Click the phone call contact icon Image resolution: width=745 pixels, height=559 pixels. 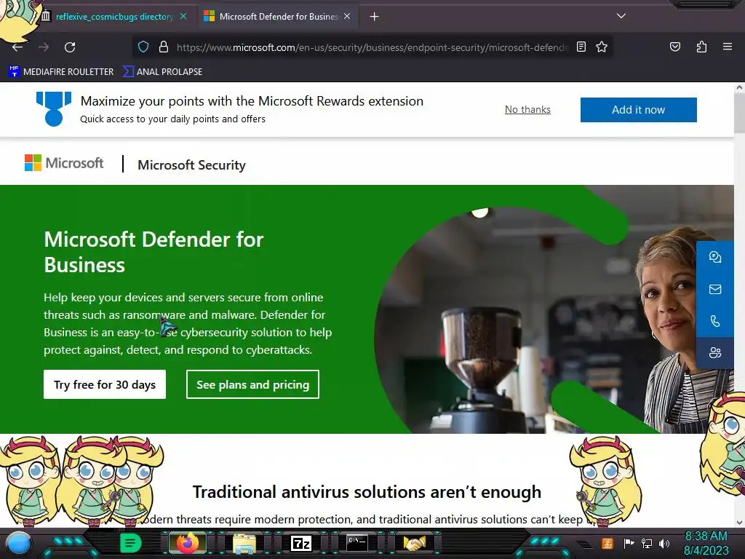(x=714, y=321)
